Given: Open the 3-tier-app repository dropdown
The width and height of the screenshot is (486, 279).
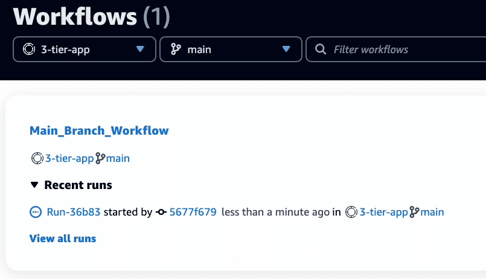Looking at the screenshot, I should tap(85, 50).
